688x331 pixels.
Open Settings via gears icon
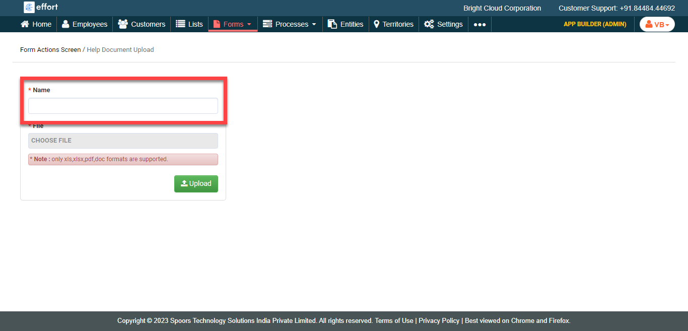[429, 24]
